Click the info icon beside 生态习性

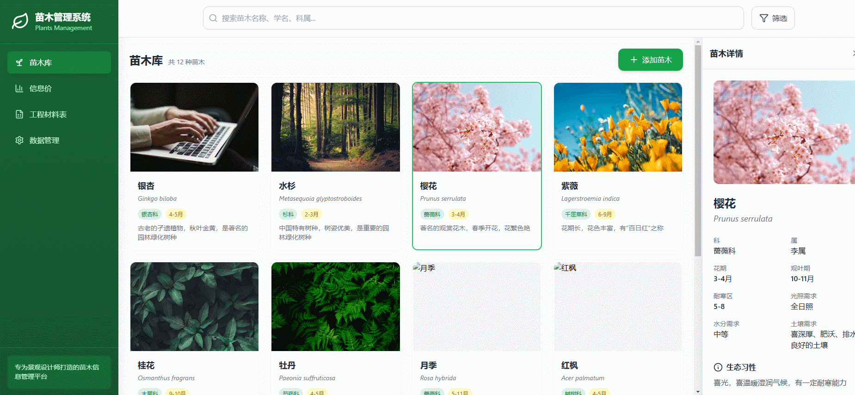point(718,367)
